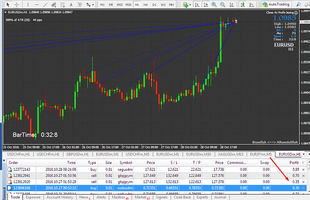Open the New Chart dropdown arrow
Image resolution: width=310 pixels, height=200 pixels.
pyautogui.click(x=190, y=5)
